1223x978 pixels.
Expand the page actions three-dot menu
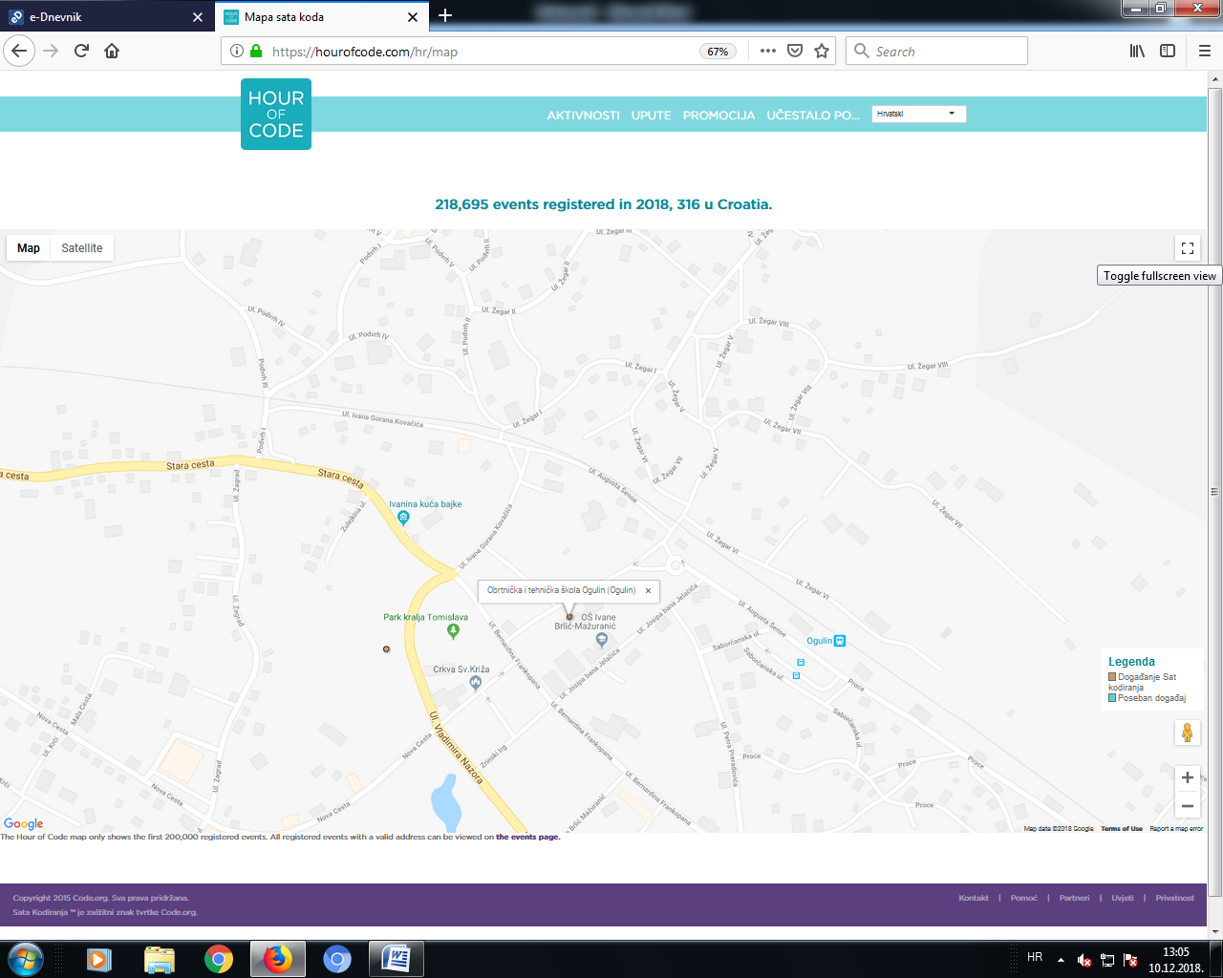[x=768, y=52]
